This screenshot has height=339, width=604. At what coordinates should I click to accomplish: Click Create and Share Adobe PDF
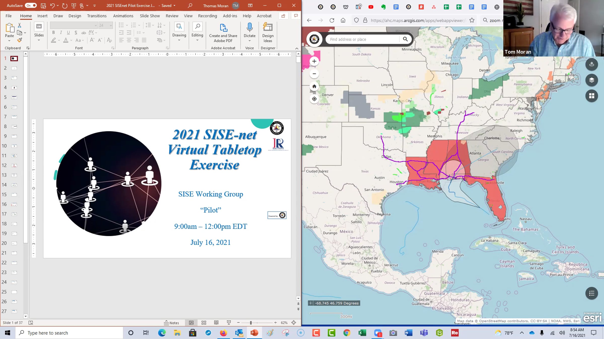pyautogui.click(x=223, y=33)
